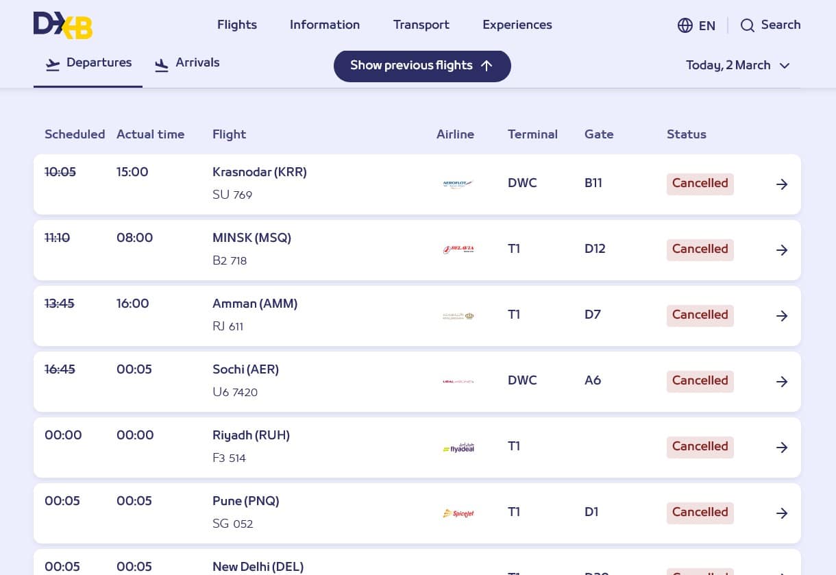Open the Search function

point(770,25)
